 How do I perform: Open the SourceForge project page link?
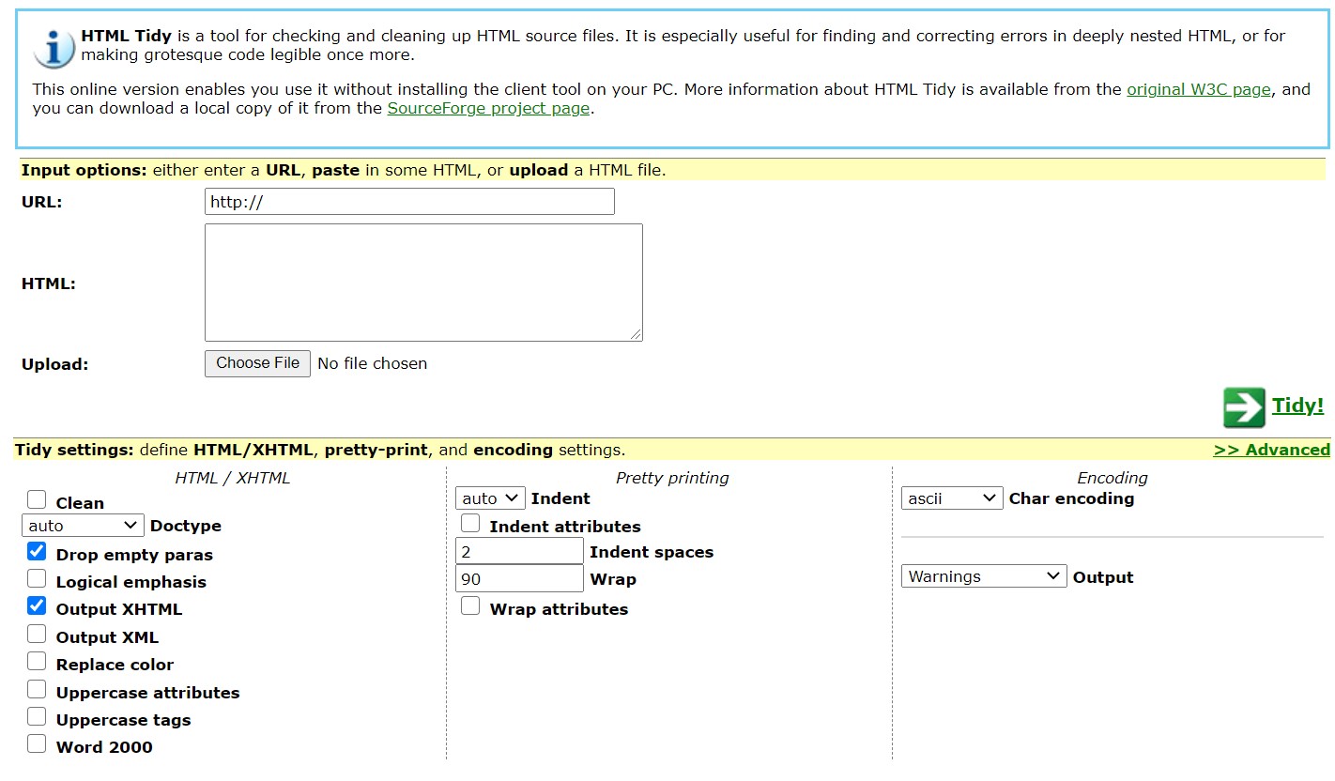click(x=487, y=108)
